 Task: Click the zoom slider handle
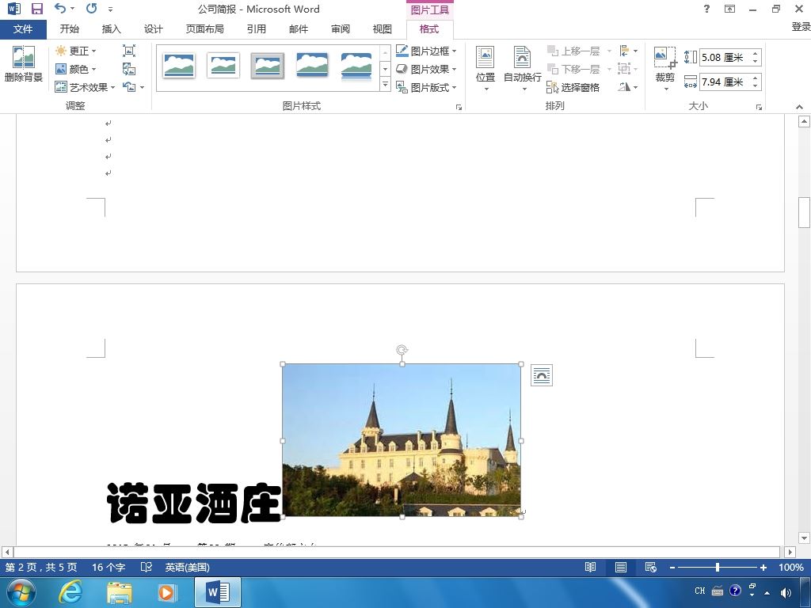[718, 567]
